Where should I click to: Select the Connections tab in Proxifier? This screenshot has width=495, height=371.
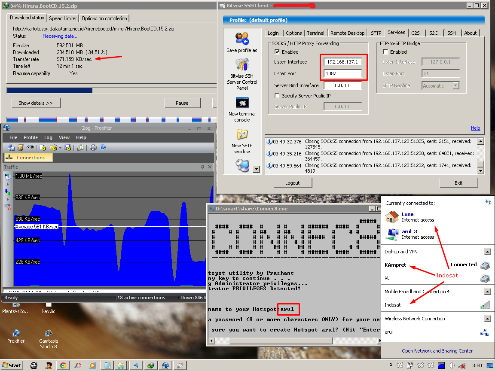point(28,158)
